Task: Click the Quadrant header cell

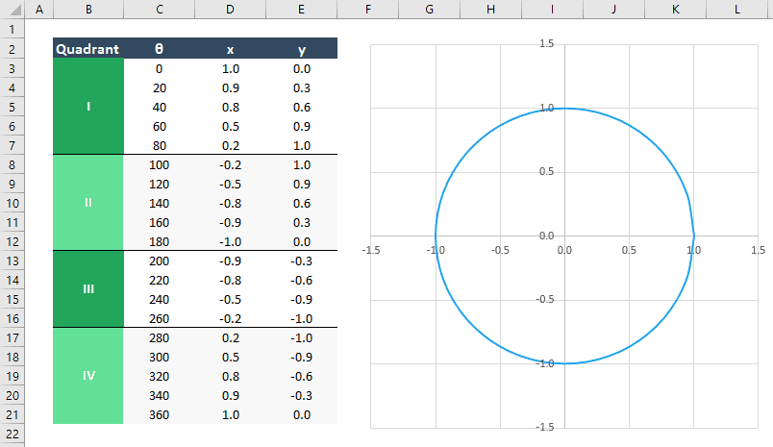Action: [x=88, y=49]
